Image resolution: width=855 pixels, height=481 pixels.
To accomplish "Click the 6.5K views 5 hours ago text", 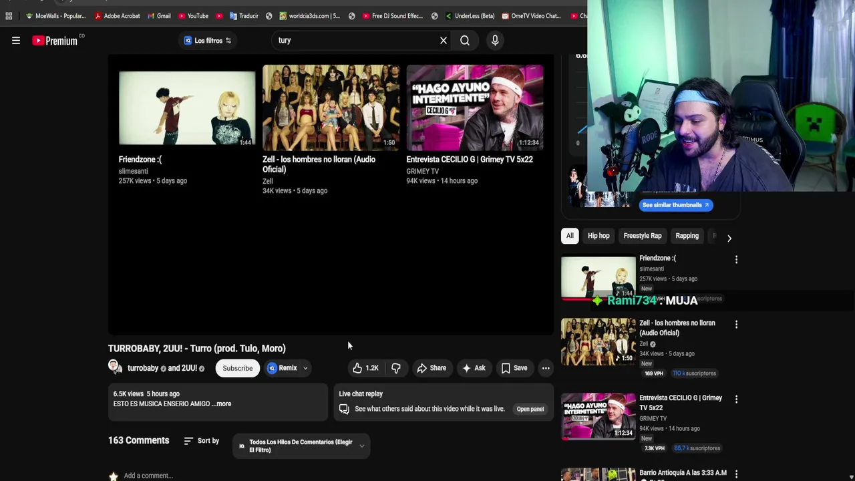I will pyautogui.click(x=146, y=394).
